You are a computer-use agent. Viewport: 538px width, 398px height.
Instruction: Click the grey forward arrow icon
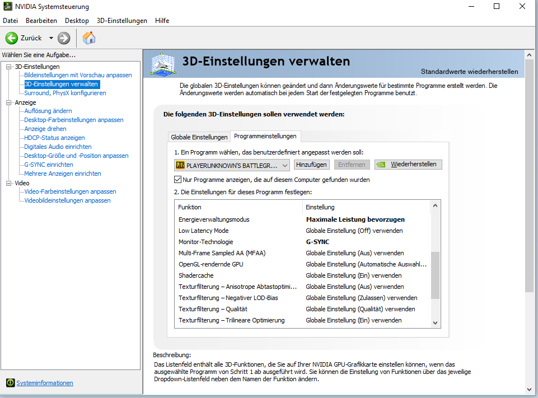coord(64,38)
